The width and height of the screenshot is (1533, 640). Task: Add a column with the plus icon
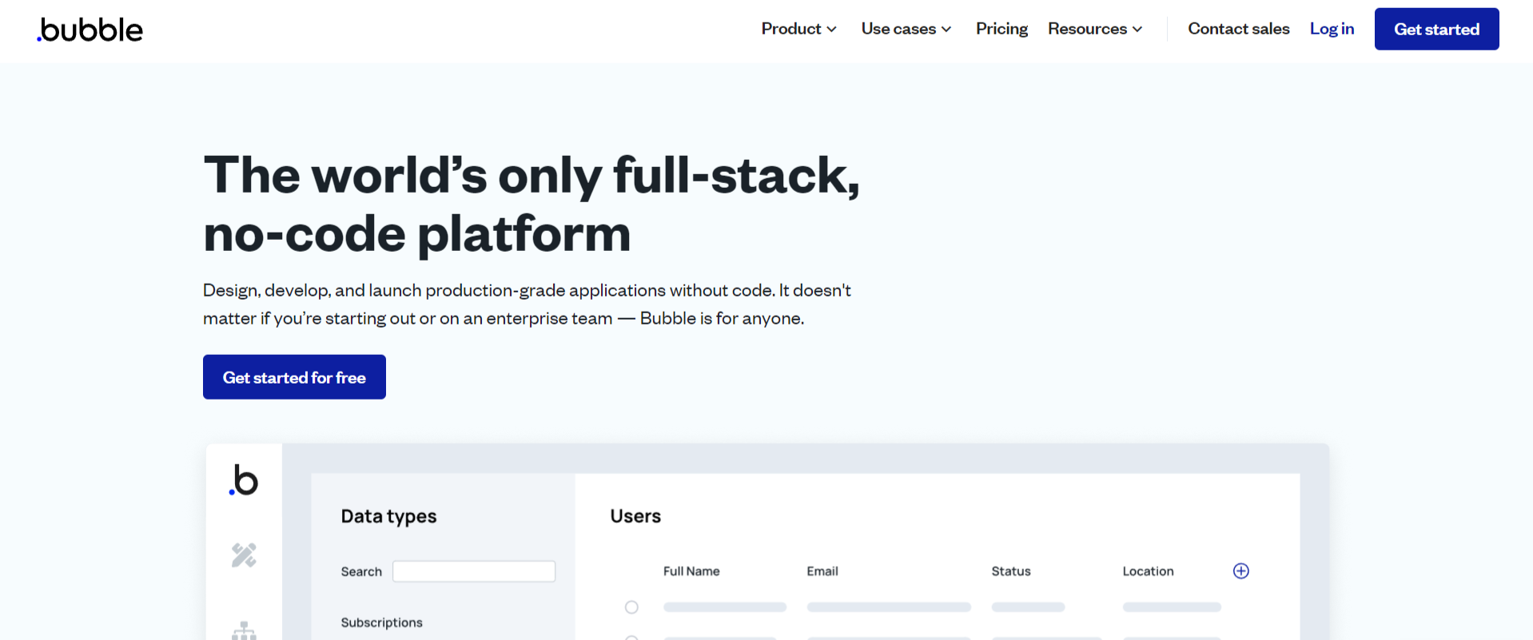[x=1240, y=570]
